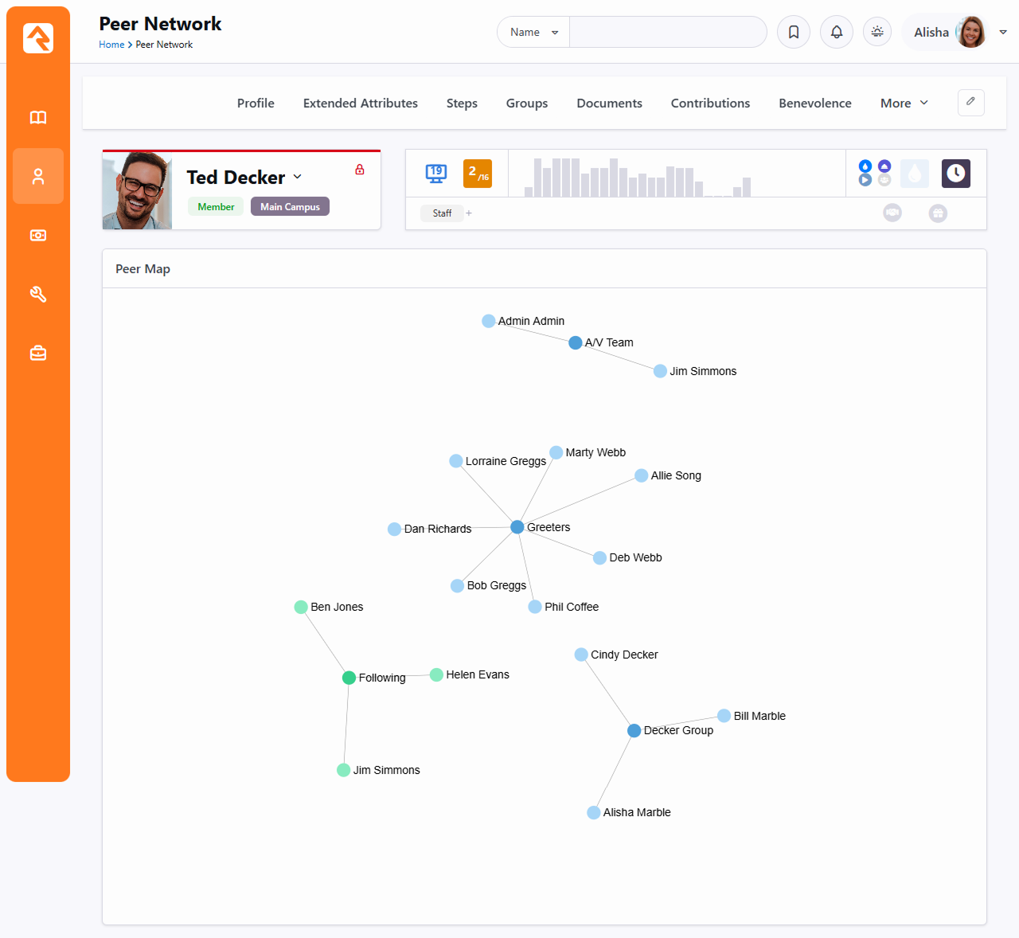Click the plus icon next to Staff
Viewport: 1019px width, 938px height.
469,213
